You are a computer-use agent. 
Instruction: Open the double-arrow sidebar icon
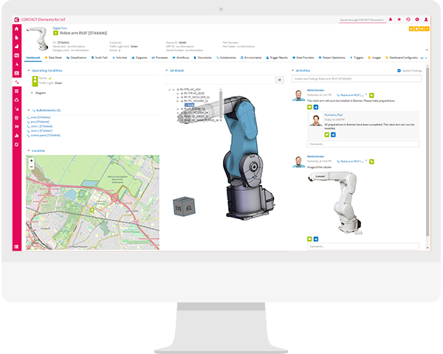(x=17, y=126)
